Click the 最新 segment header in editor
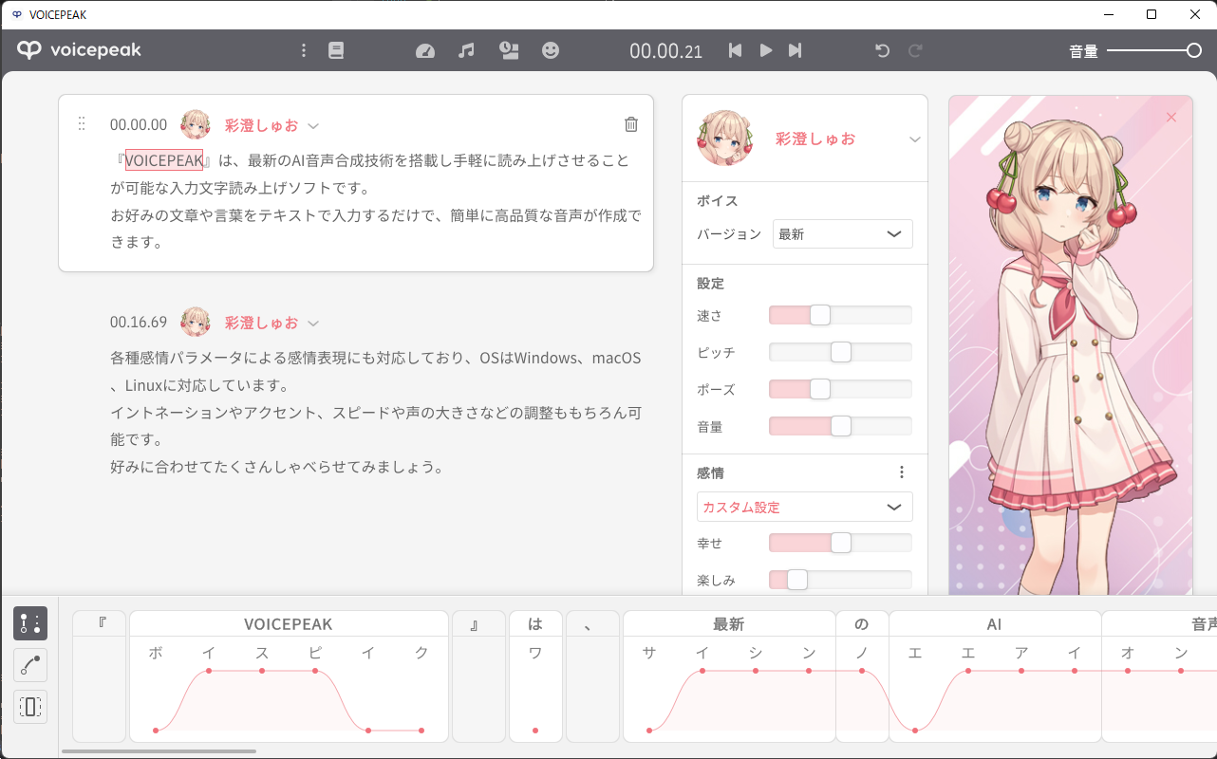1217x759 pixels. [729, 623]
